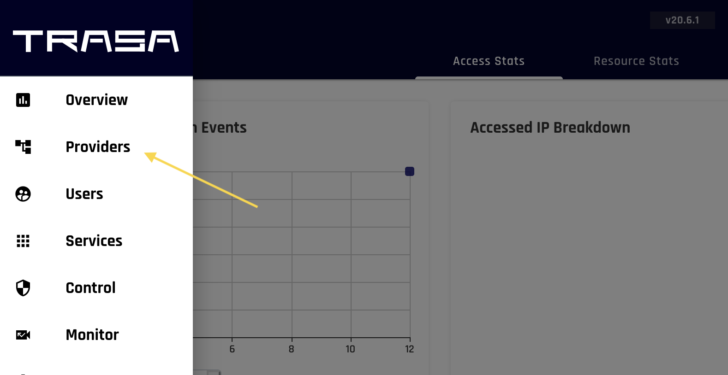Click the Services grid icon
The width and height of the screenshot is (728, 375).
tap(23, 241)
